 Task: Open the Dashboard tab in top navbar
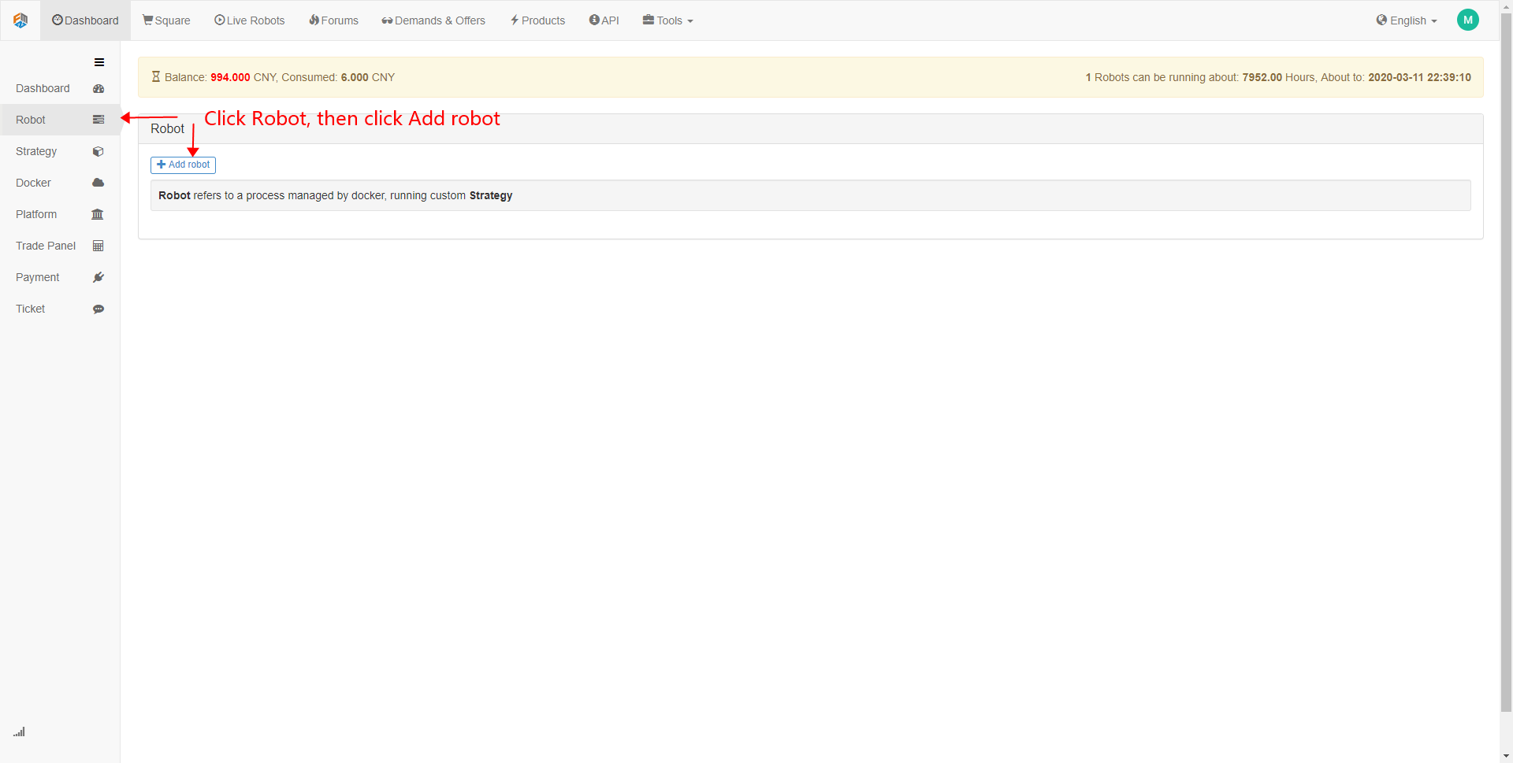85,20
